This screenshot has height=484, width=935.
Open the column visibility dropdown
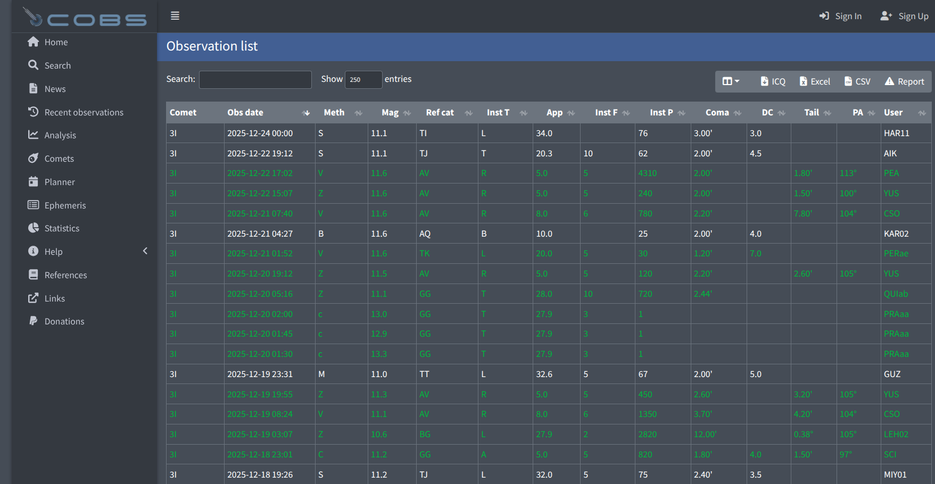731,81
